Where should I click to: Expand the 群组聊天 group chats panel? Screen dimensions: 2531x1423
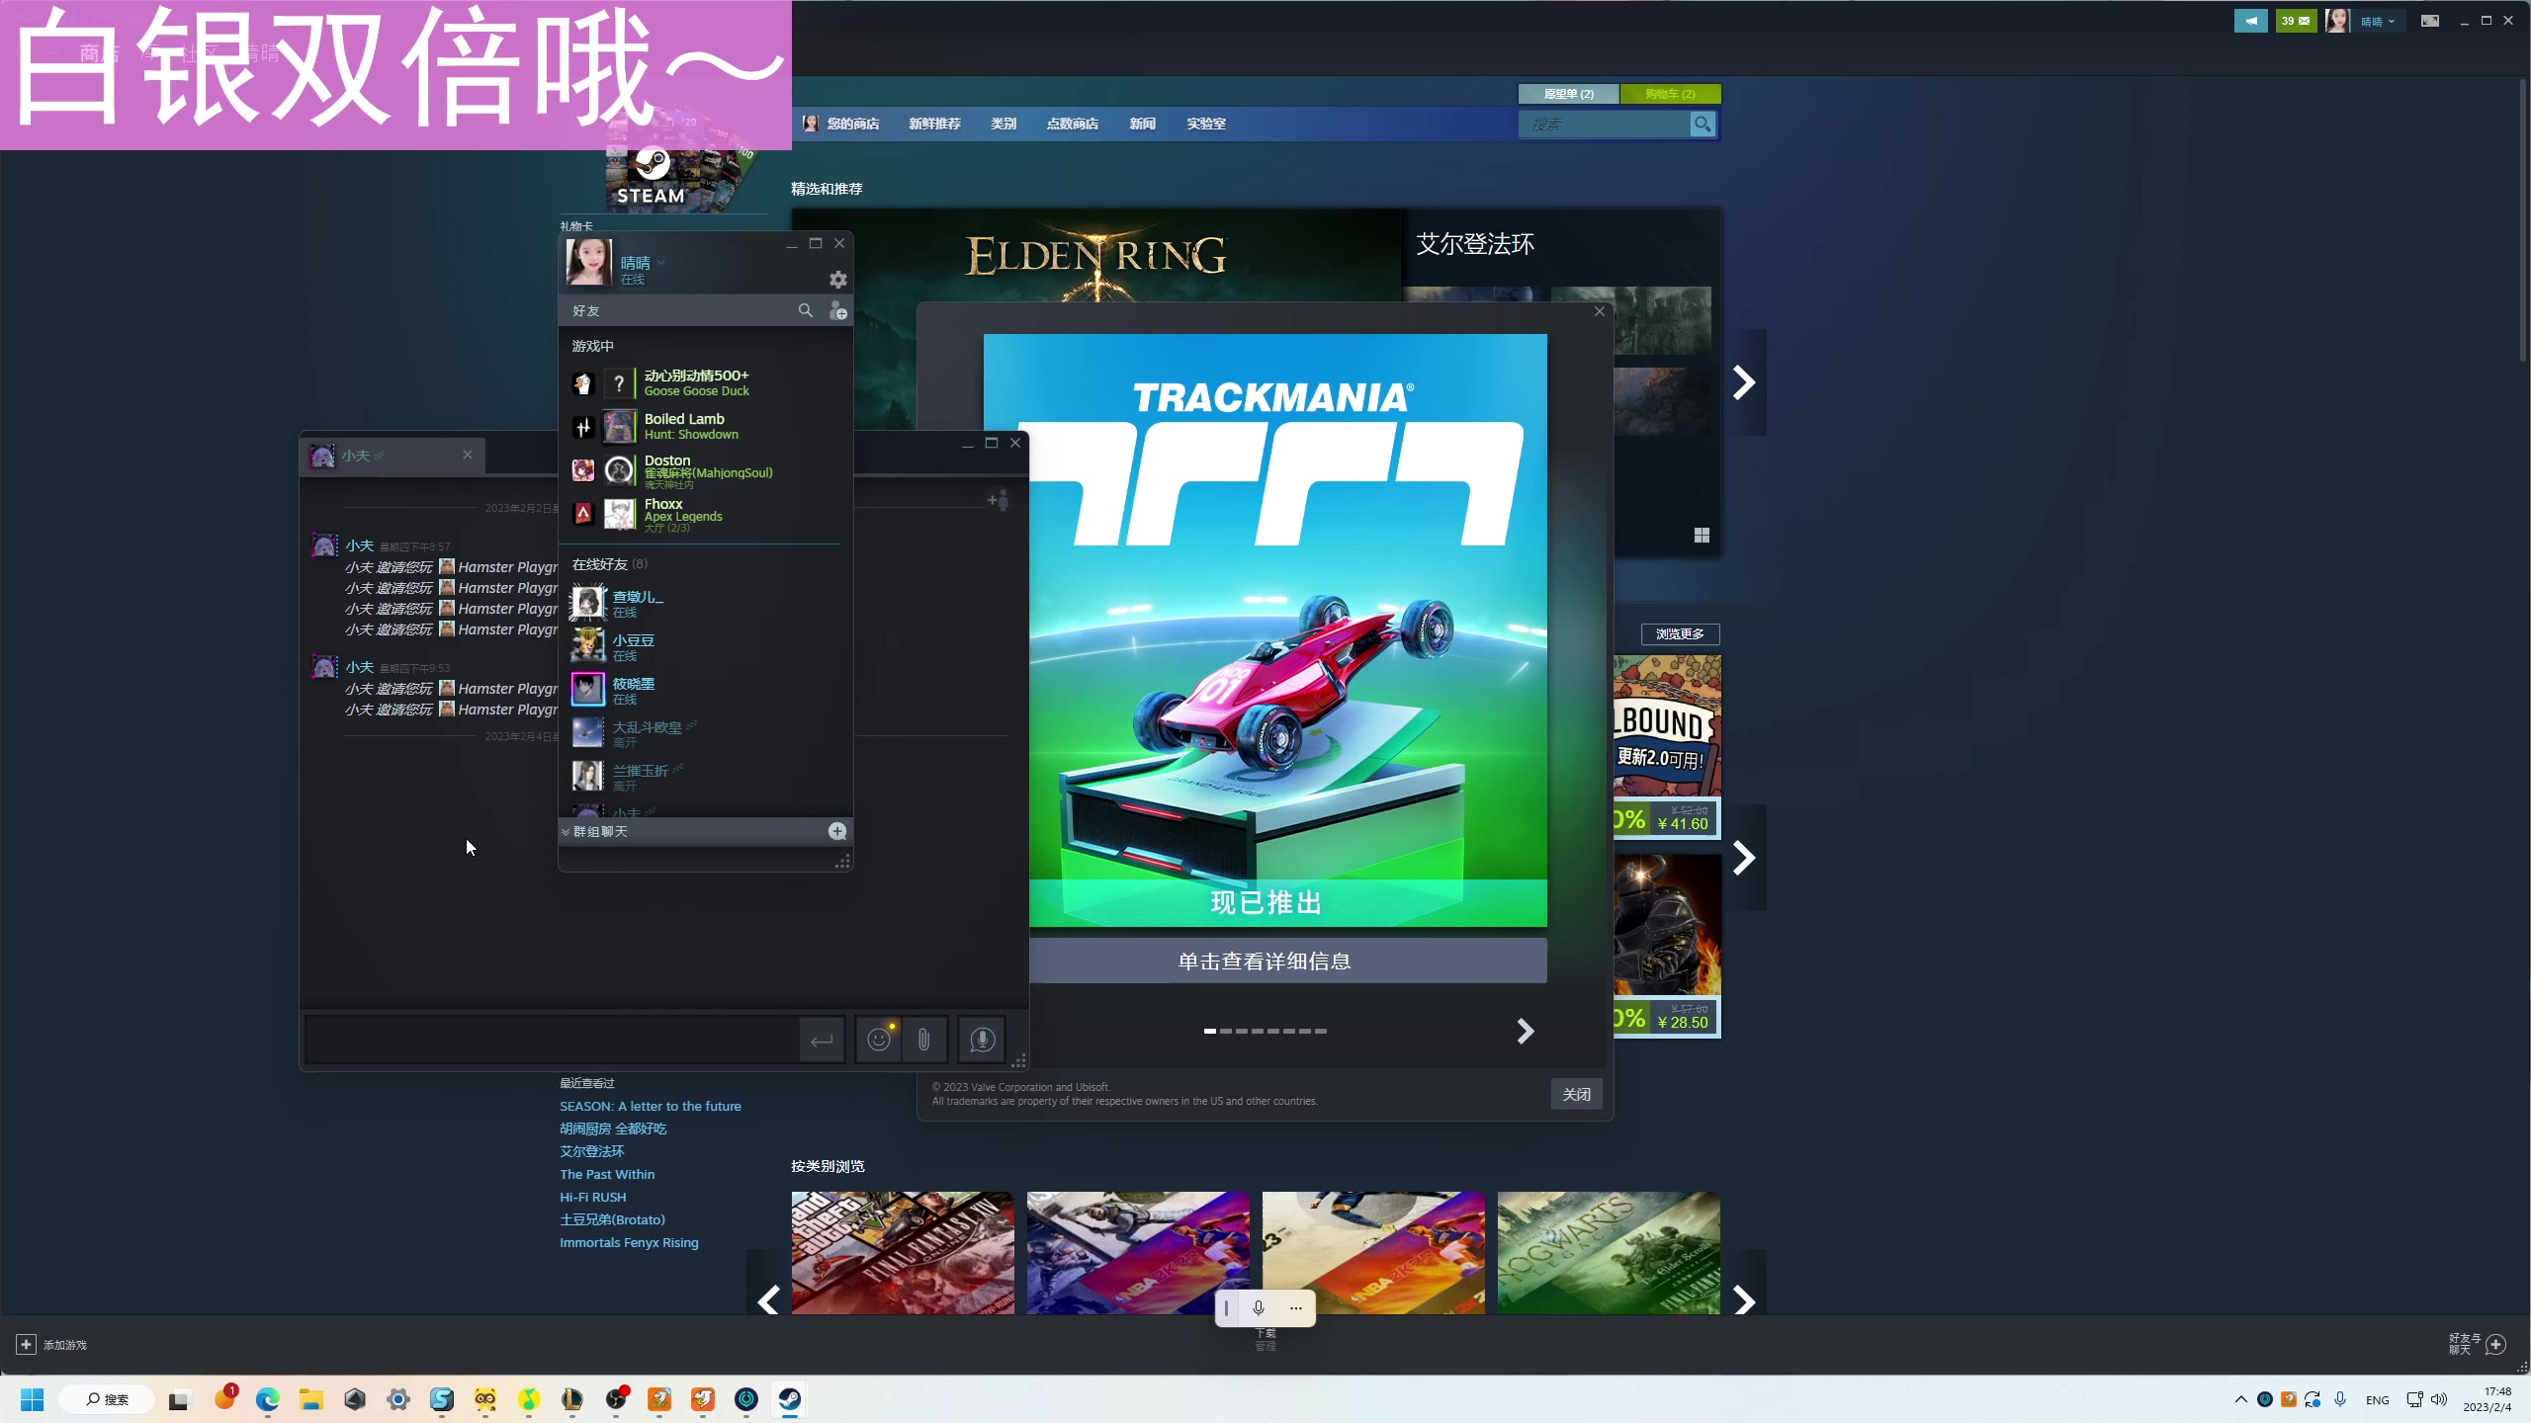point(599,831)
